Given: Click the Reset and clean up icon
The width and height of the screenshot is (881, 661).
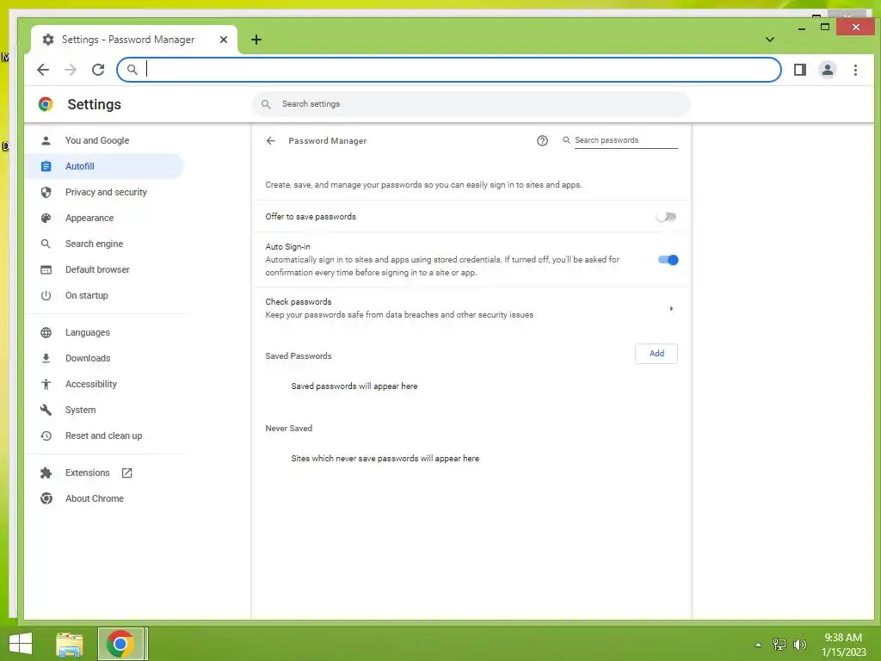Looking at the screenshot, I should tap(46, 436).
